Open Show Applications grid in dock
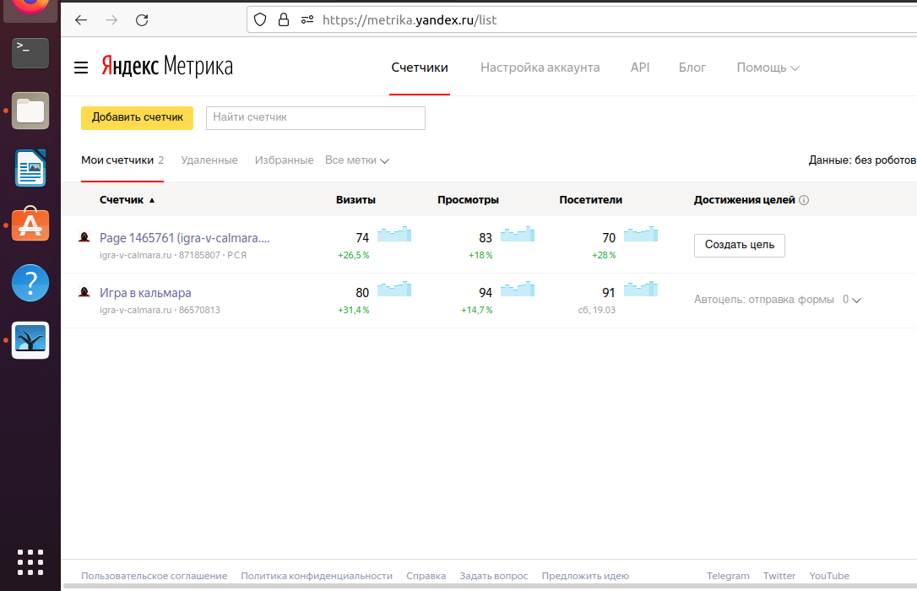This screenshot has height=591, width=917. pyautogui.click(x=30, y=561)
